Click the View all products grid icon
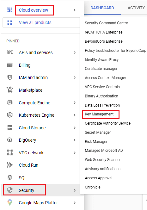The width and height of the screenshot is (147, 210). [10, 23]
